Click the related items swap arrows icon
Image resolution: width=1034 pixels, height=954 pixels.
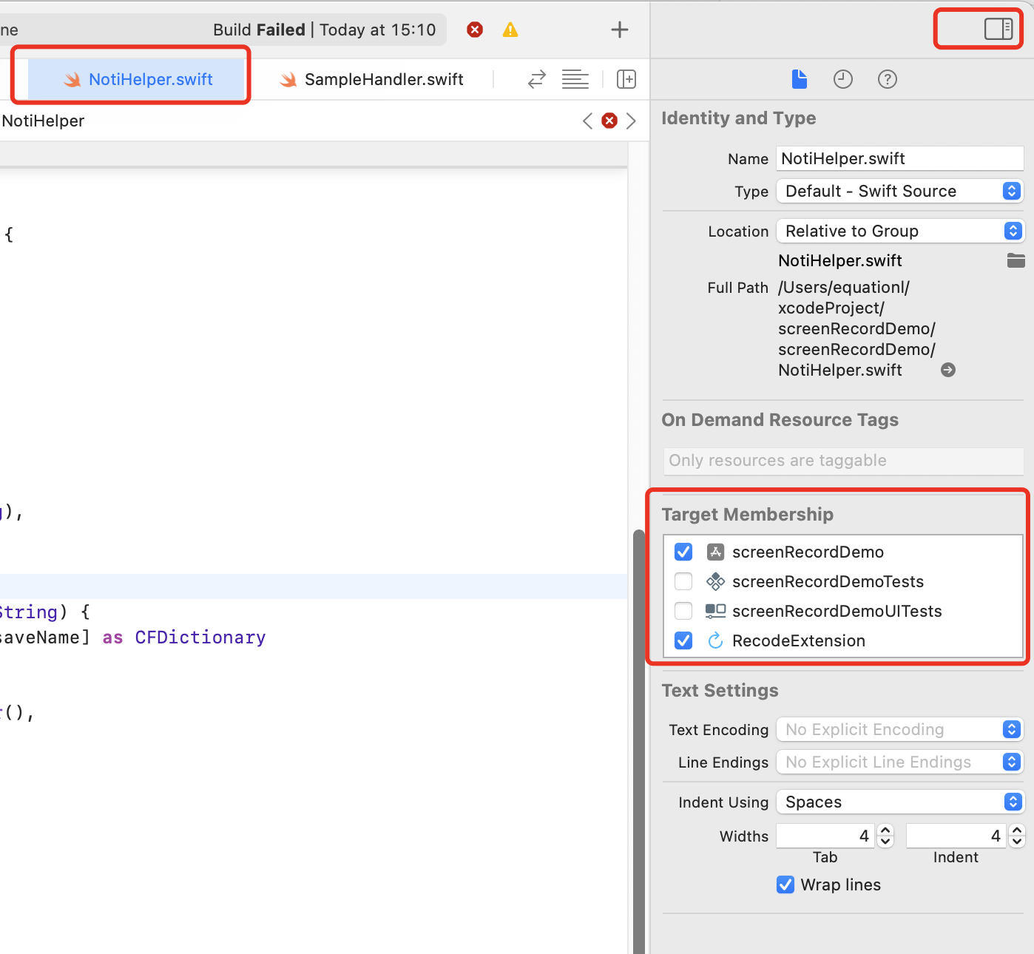pos(537,79)
